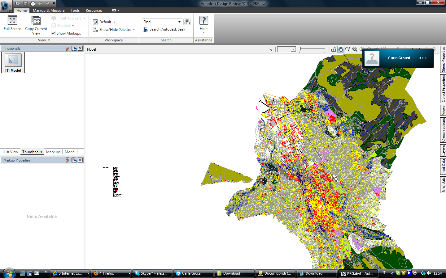The image size is (446, 278).
Task: Open file via quick access folder icon
Action: pyautogui.click(x=18, y=3)
